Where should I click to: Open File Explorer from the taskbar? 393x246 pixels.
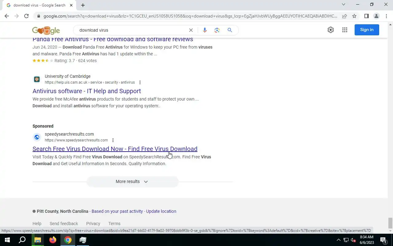point(37,240)
